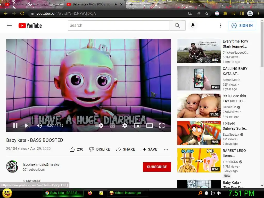The image size is (264, 198).
Task: Open the TD BRICKS channel name
Action: coord(230,162)
